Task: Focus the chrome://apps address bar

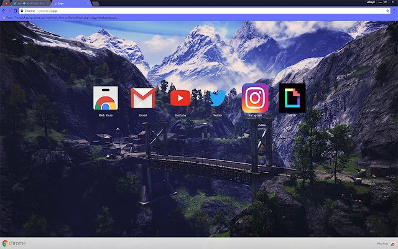Action: point(203,11)
